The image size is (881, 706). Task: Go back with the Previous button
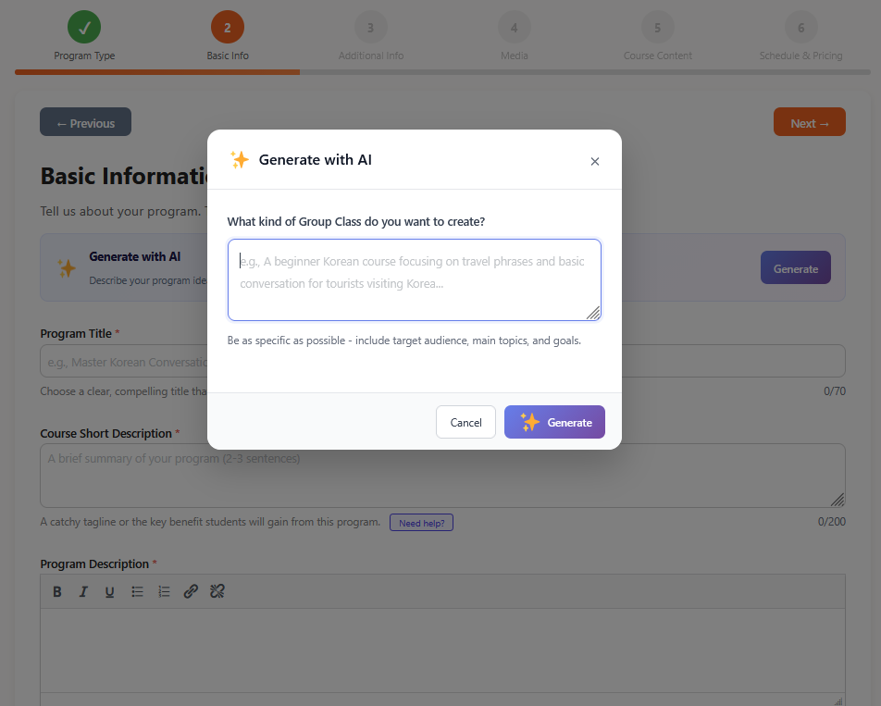tap(85, 123)
